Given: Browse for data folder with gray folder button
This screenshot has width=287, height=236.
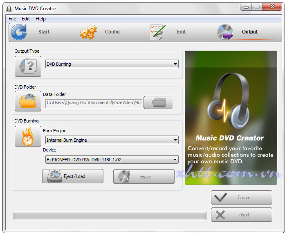Looking at the screenshot, I should pyautogui.click(x=158, y=102).
